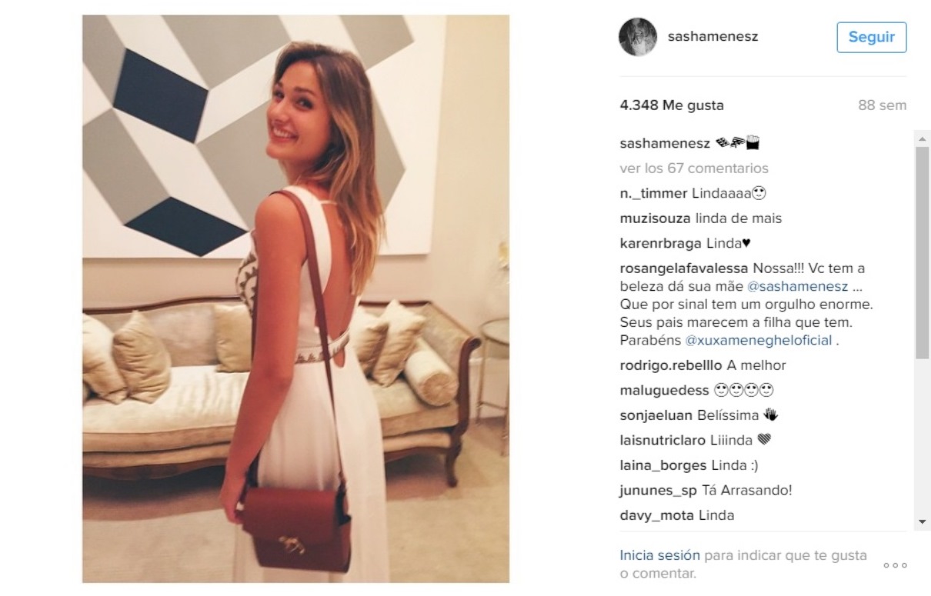This screenshot has width=931, height=596.
Task: Open davy_mota commenter profile
Action: (658, 515)
